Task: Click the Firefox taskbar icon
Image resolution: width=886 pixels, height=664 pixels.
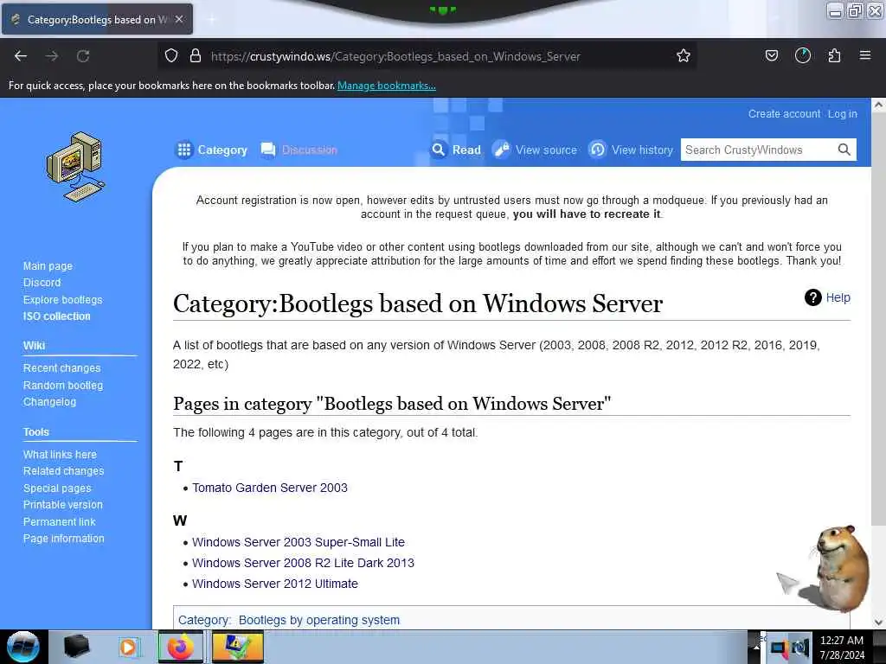Action: [x=180, y=648]
